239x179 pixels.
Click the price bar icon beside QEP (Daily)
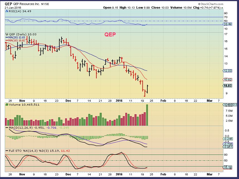[x=7, y=34]
